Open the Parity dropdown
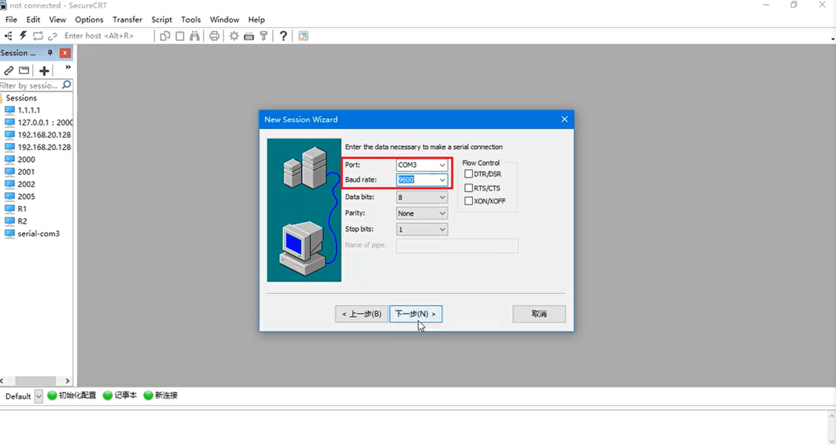Viewport: 836px width, 445px height. coord(422,213)
